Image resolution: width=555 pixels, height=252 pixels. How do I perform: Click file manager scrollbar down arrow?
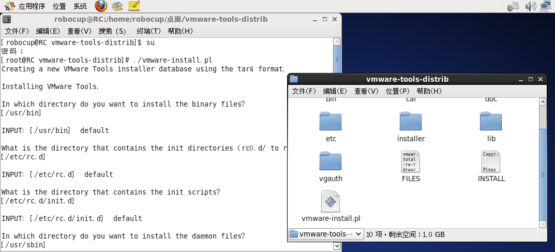click(x=543, y=224)
